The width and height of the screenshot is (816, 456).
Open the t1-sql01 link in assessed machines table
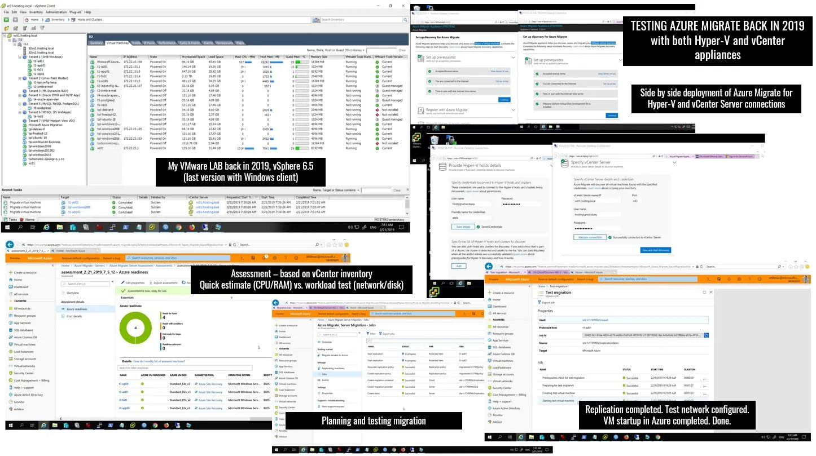pos(124,384)
